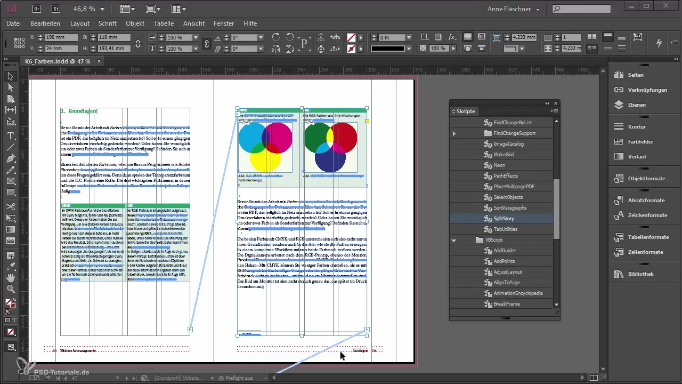Screen dimensions: 682x384
Task: Click the X position field 190 mm
Action: (x=61, y=38)
